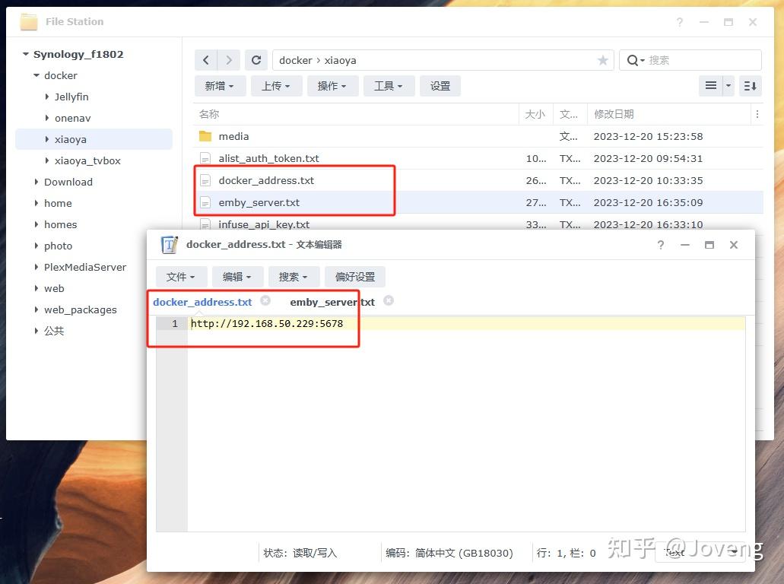Switch to emby_server.txt tab

pos(332,302)
